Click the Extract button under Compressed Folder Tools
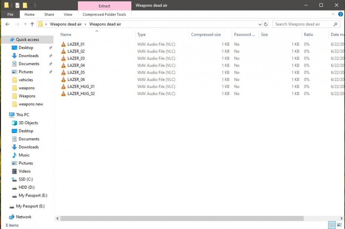 tap(105, 6)
